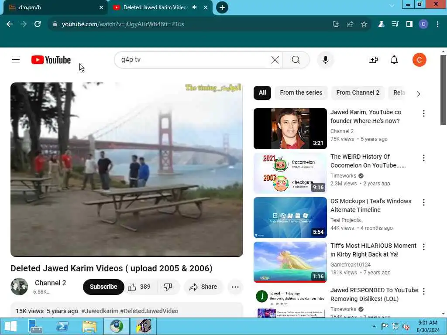Open Jawed Karim portrait thumbnail
The width and height of the screenshot is (447, 335).
click(290, 129)
